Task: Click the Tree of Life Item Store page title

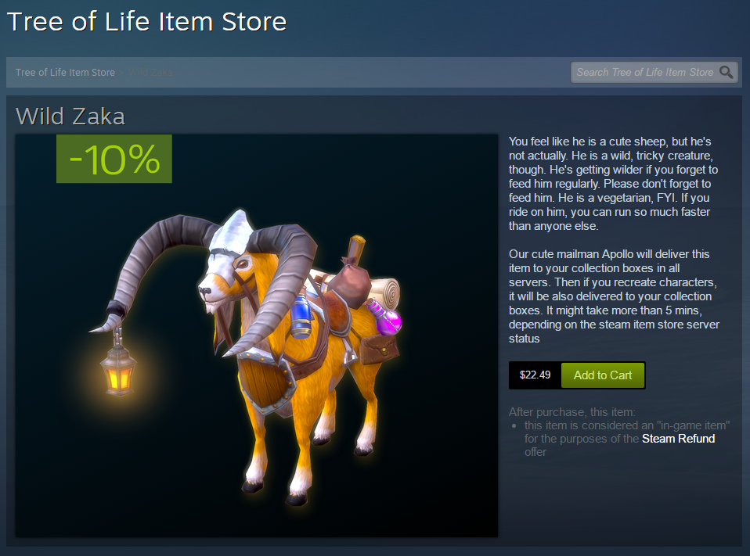Action: (147, 21)
